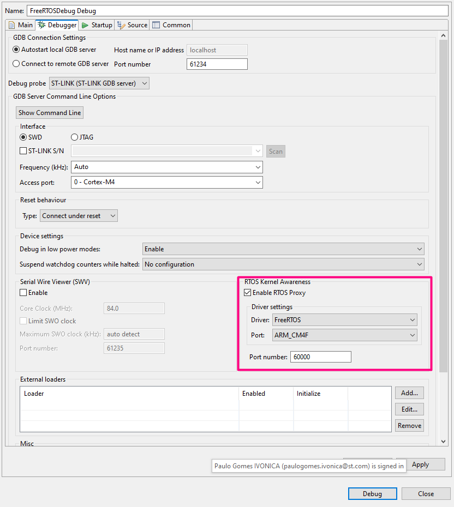Click the Initialize column header

coord(321,394)
